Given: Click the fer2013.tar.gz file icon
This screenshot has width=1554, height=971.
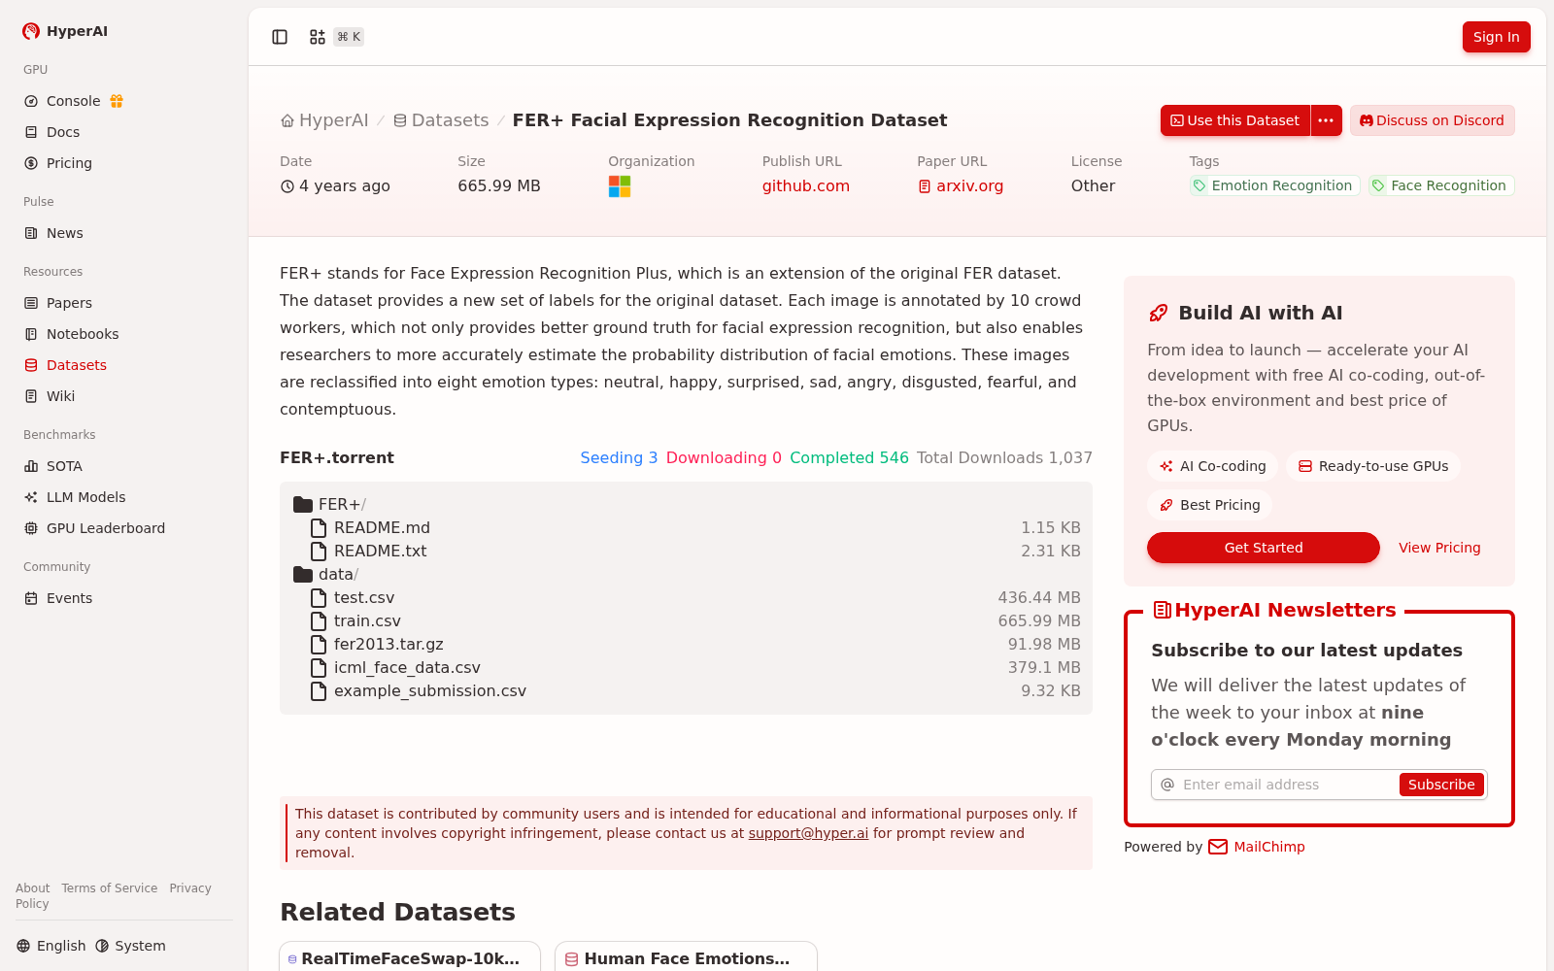Looking at the screenshot, I should point(319,645).
